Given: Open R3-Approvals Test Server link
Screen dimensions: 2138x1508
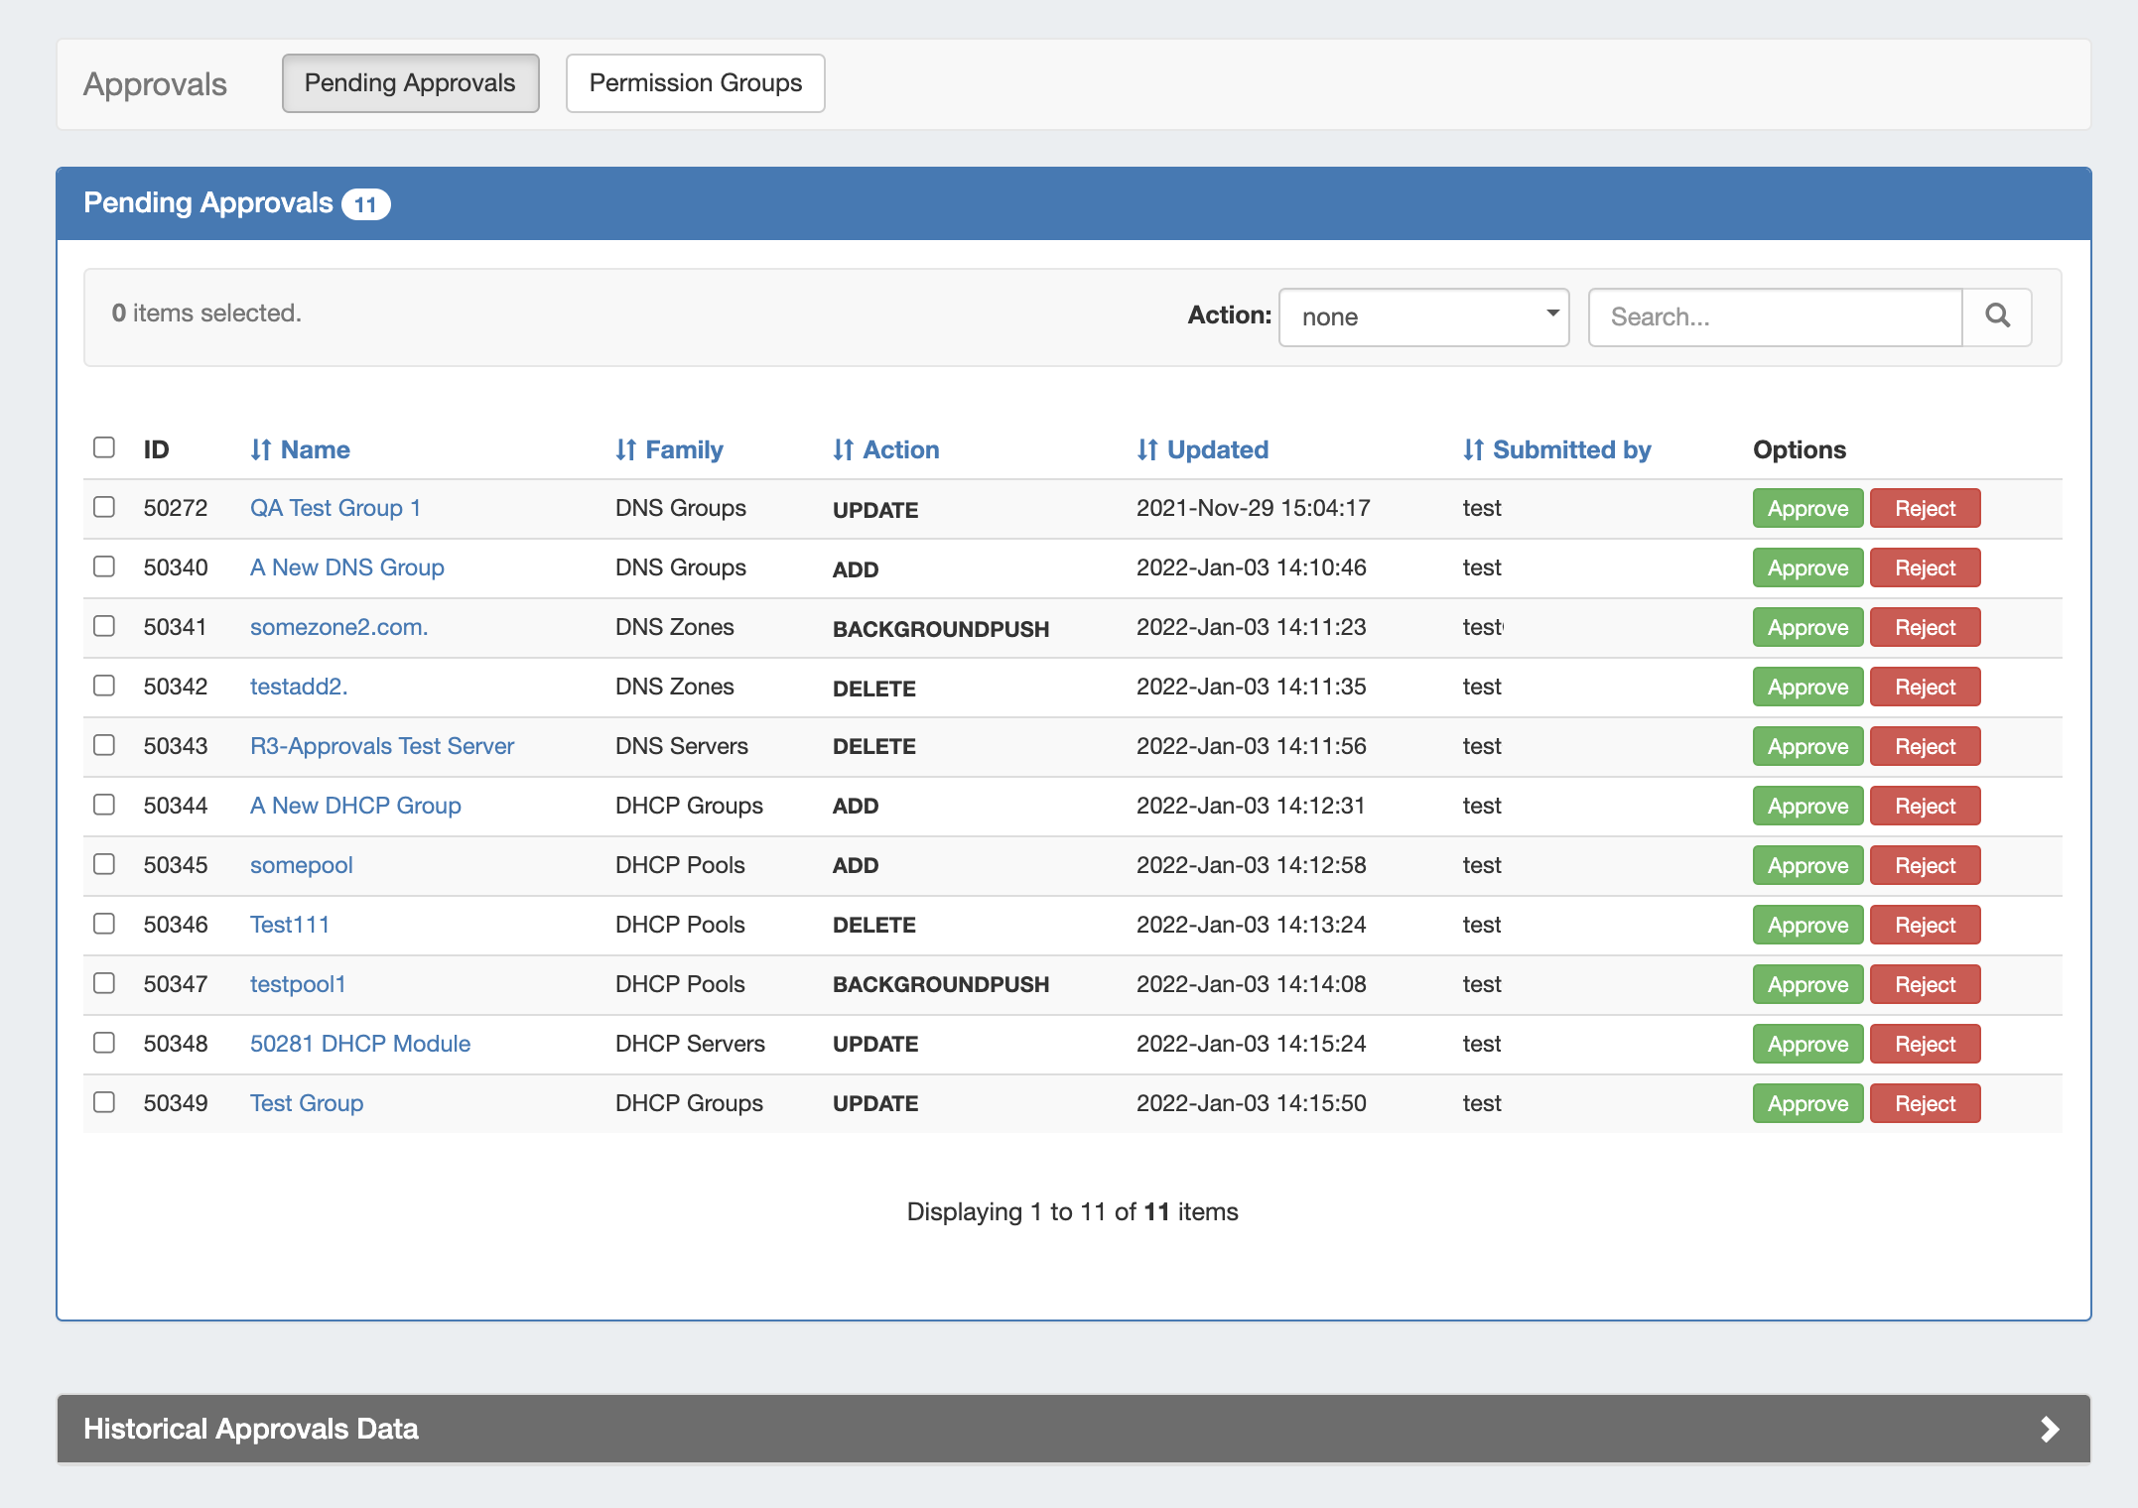Looking at the screenshot, I should [x=382, y=746].
